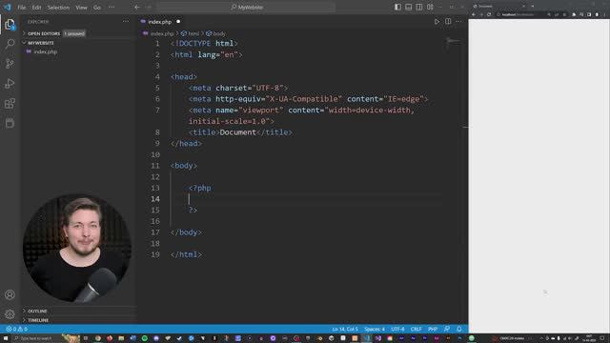Click the Spotify icon in taskbar

pyautogui.click(x=145, y=338)
